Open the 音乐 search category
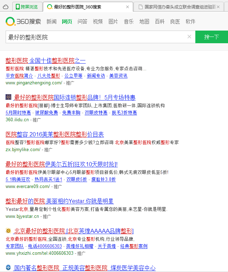The width and height of the screenshot is (228, 272). click(129, 21)
